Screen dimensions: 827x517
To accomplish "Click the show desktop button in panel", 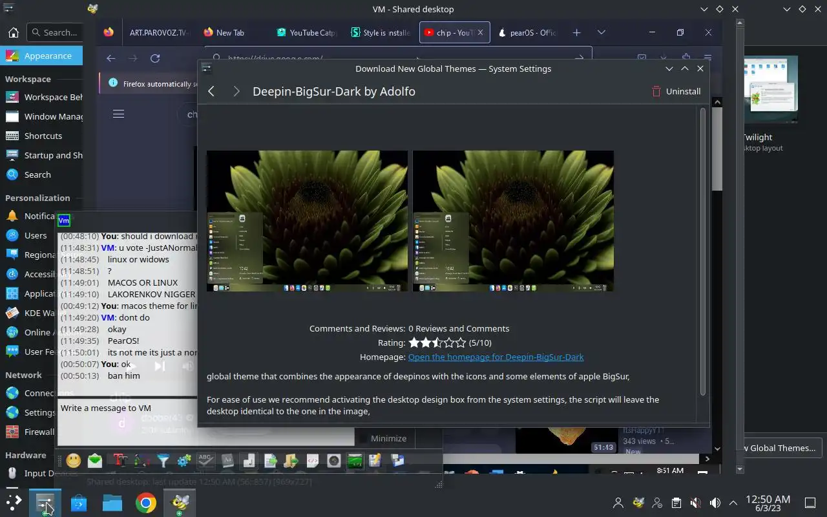I will 810,503.
